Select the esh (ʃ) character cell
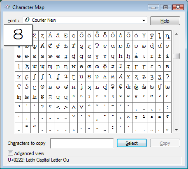The height and width of the screenshot is (169, 188). coord(35,77)
